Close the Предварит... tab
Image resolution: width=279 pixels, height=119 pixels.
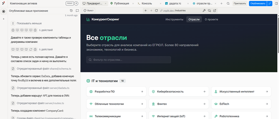click(106, 3)
